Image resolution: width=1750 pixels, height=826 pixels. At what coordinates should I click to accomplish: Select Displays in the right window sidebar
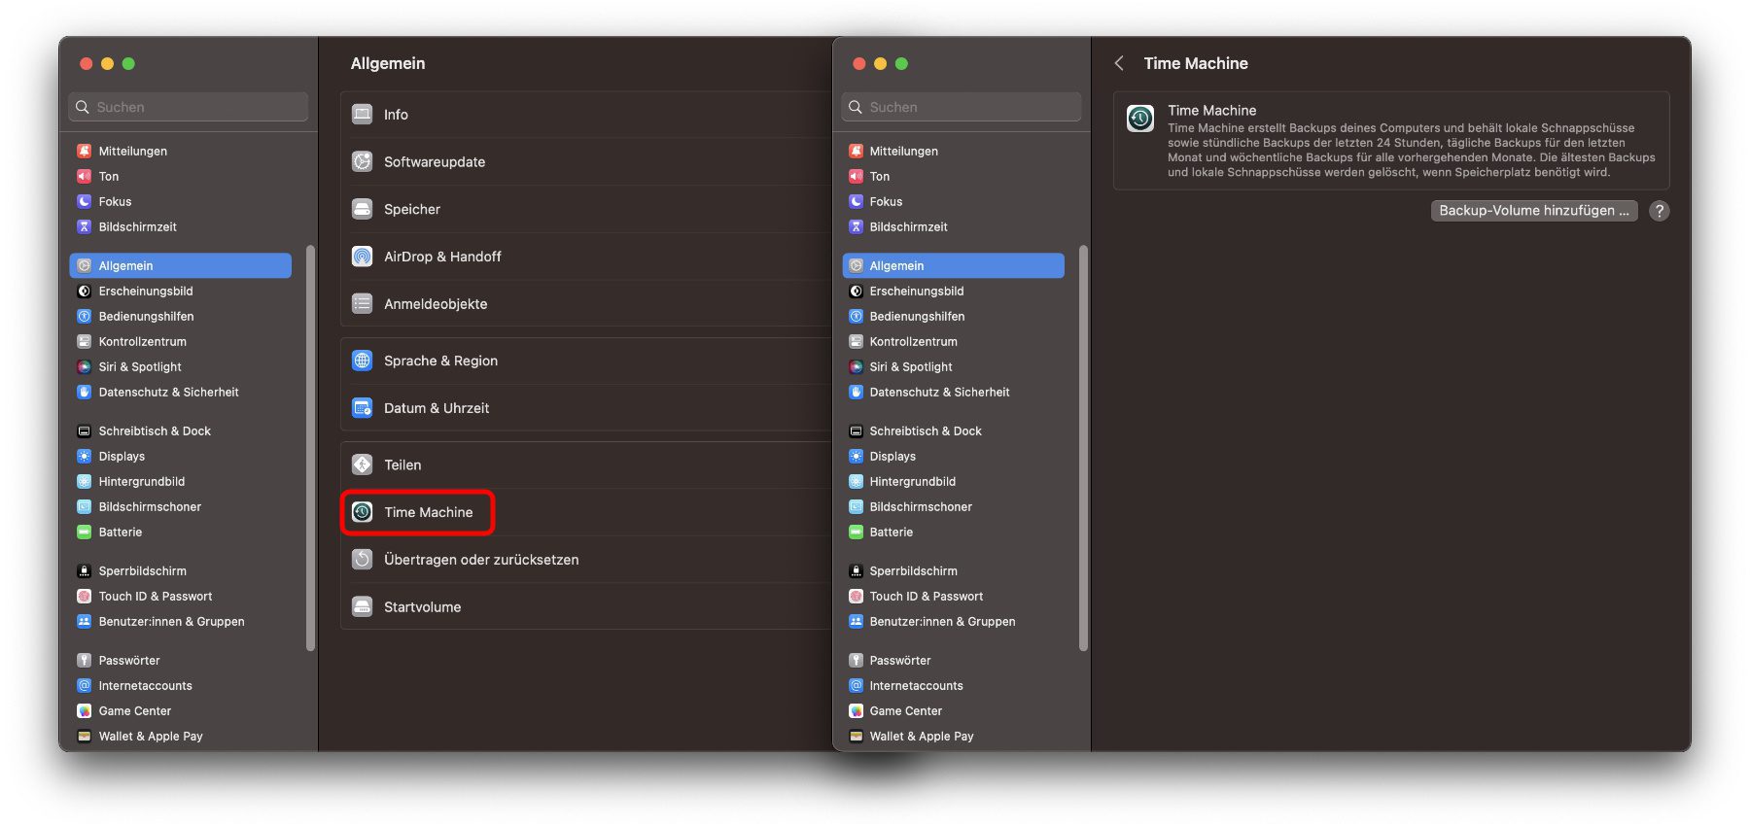tap(892, 456)
